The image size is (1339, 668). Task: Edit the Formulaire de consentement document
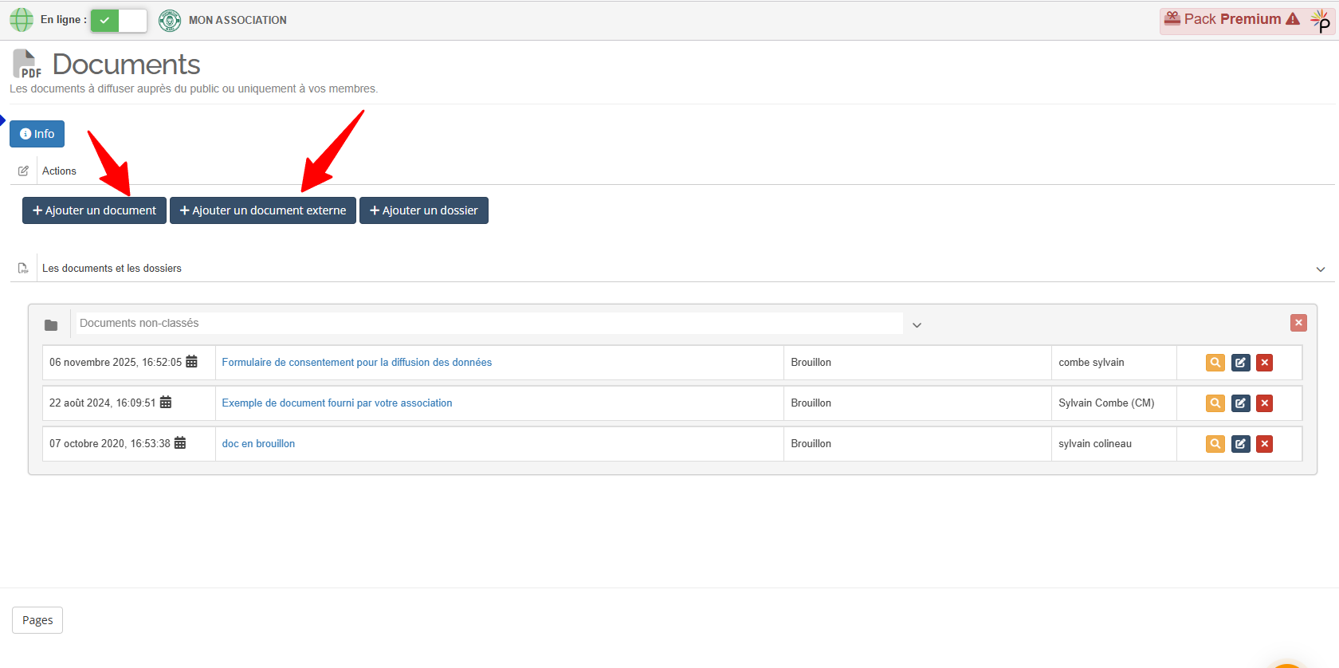[x=1240, y=363]
